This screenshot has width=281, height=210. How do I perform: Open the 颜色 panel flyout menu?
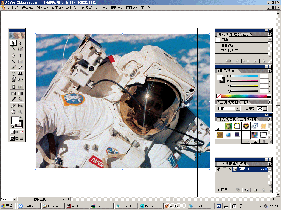click(x=270, y=71)
